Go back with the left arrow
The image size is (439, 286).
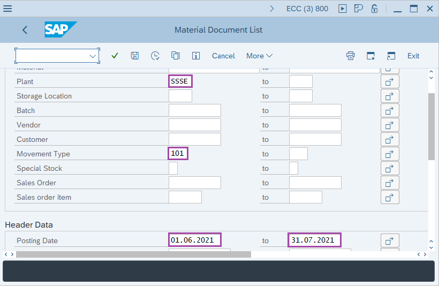click(25, 29)
